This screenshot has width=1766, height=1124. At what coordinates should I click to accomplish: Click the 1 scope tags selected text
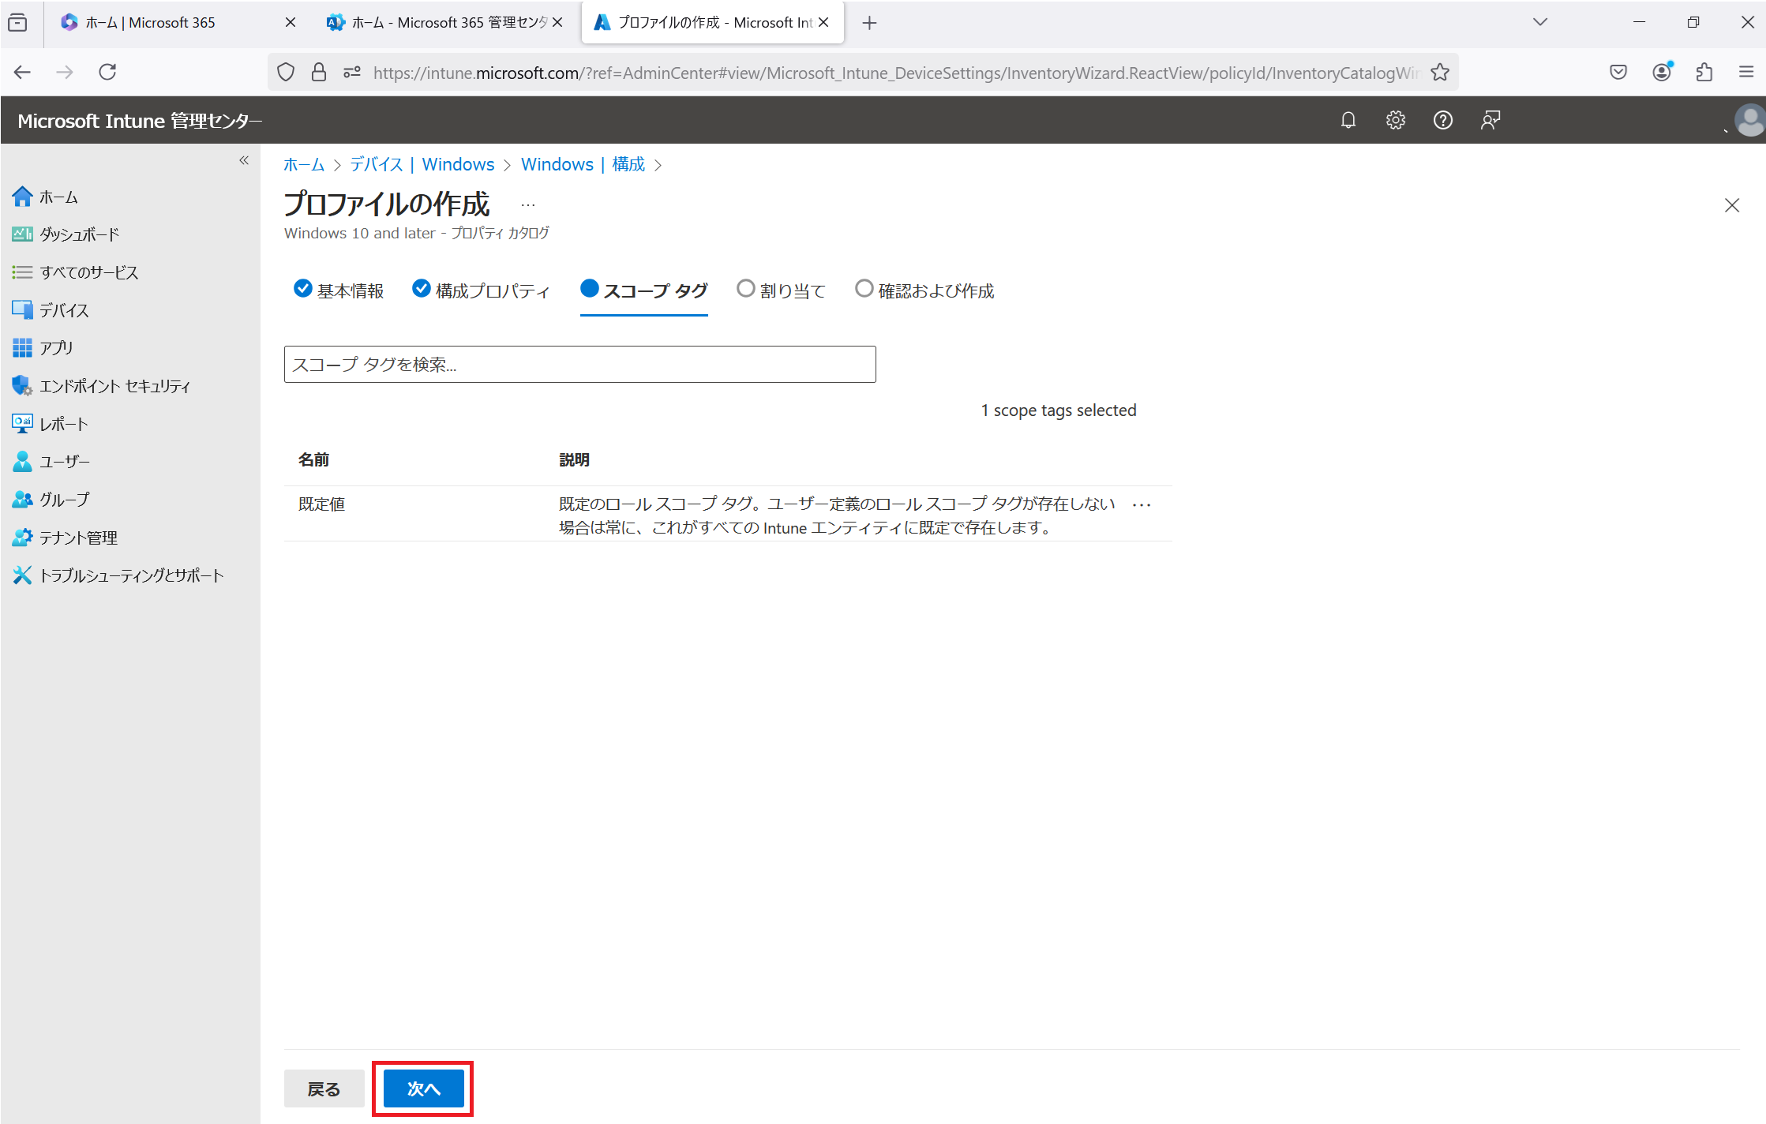coord(1059,410)
